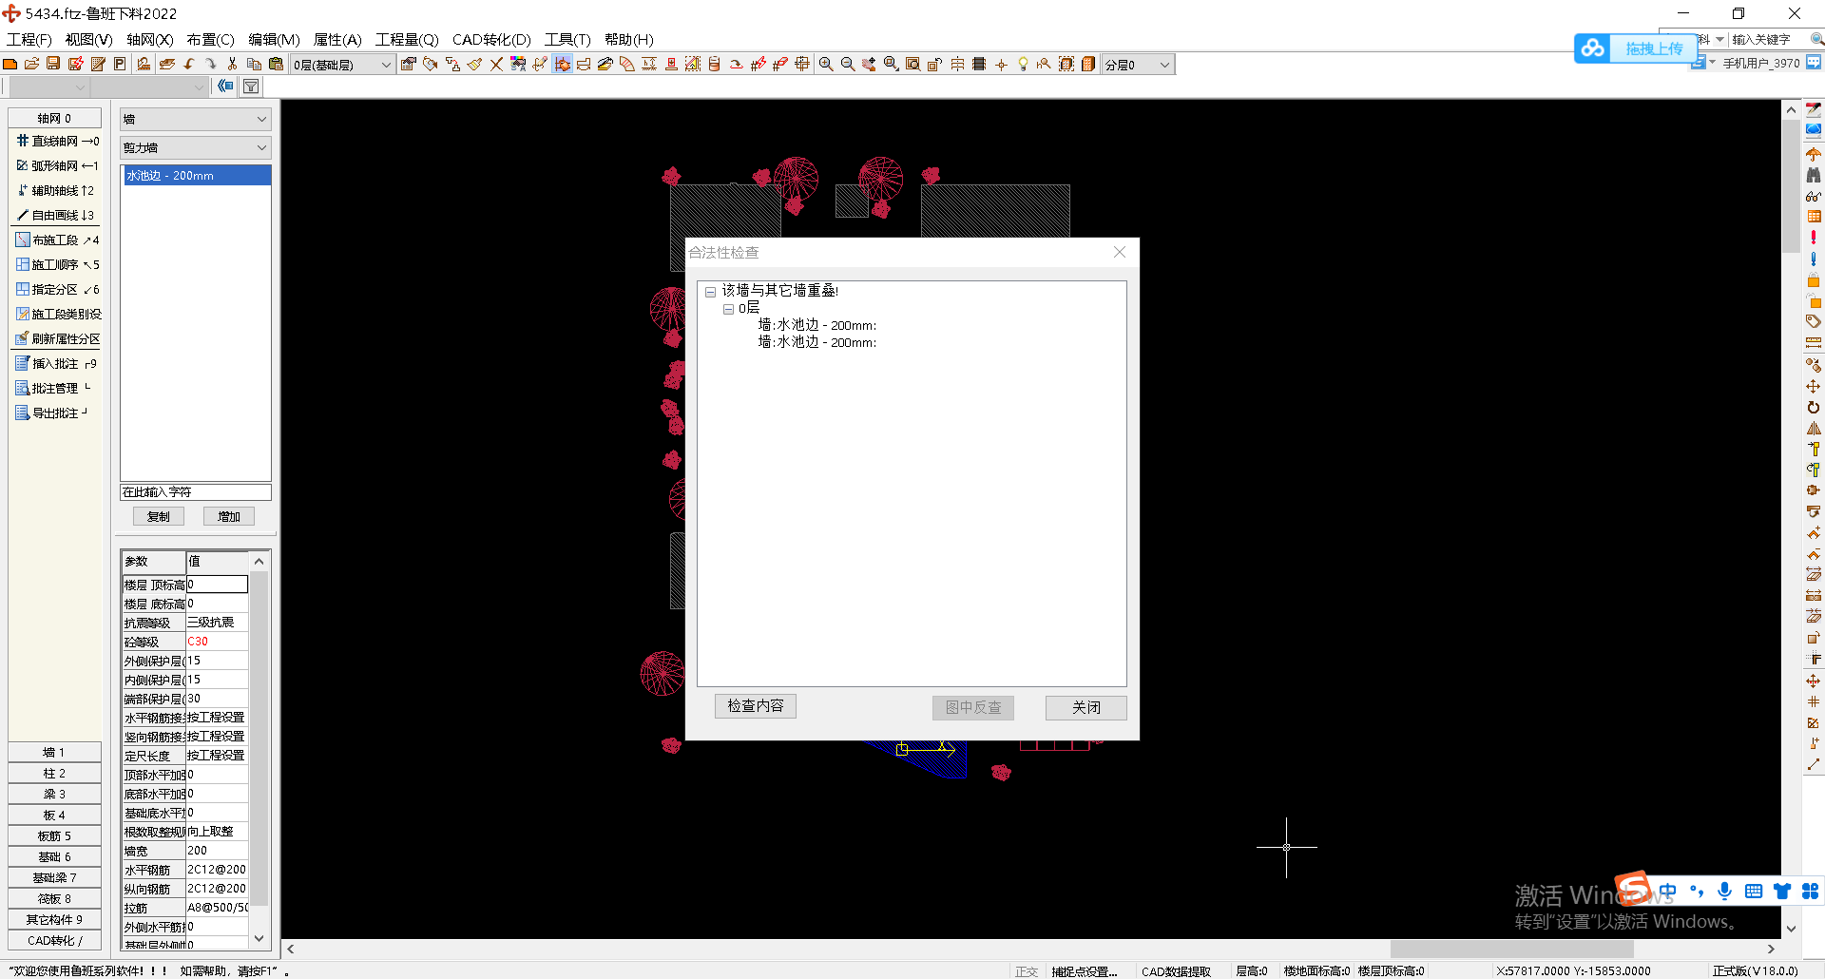The image size is (1825, 979).
Task: Select first 墙:水池边 - 200mm tree entry
Action: 816,325
